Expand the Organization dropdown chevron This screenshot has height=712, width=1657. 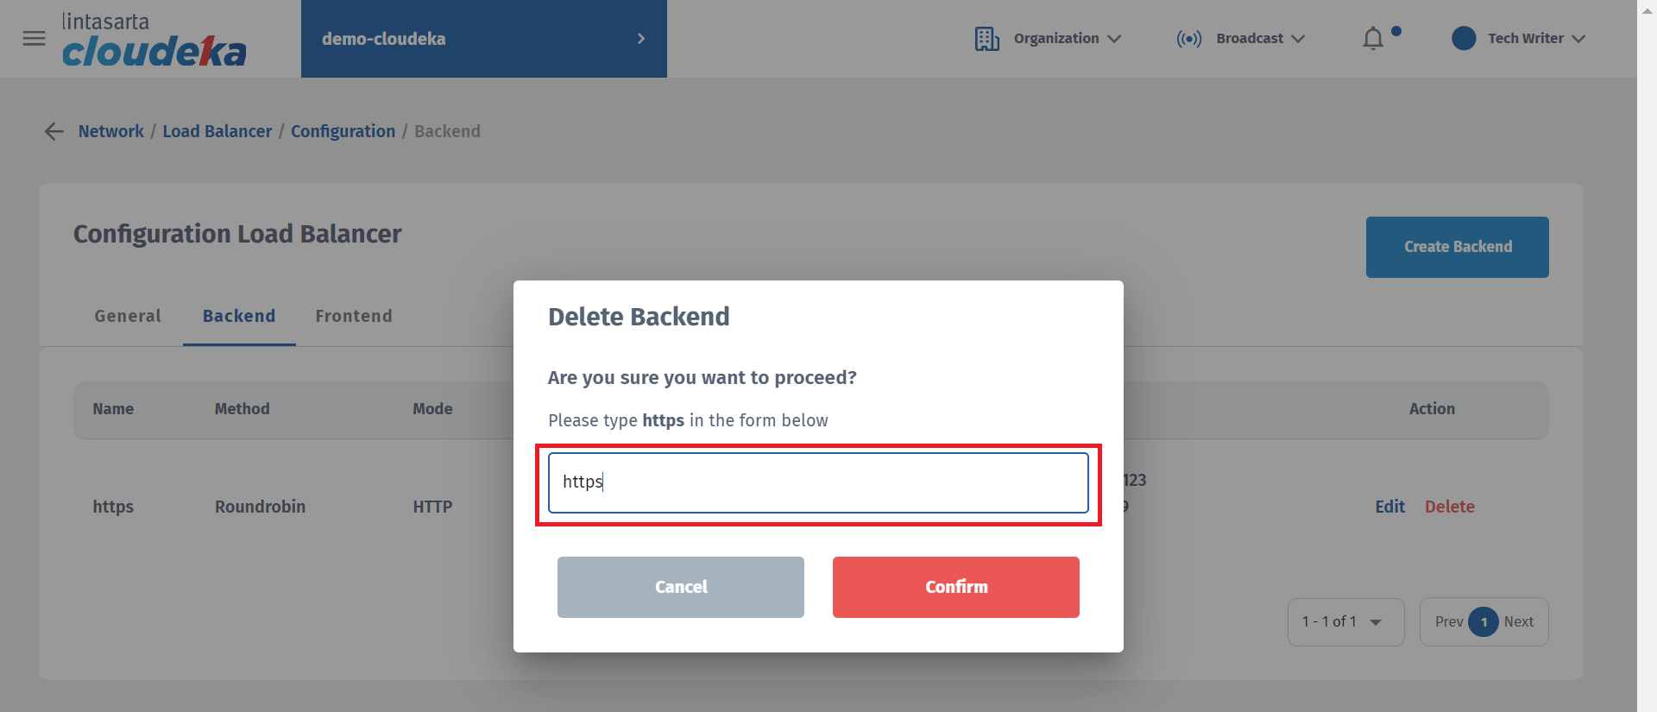[x=1114, y=39]
